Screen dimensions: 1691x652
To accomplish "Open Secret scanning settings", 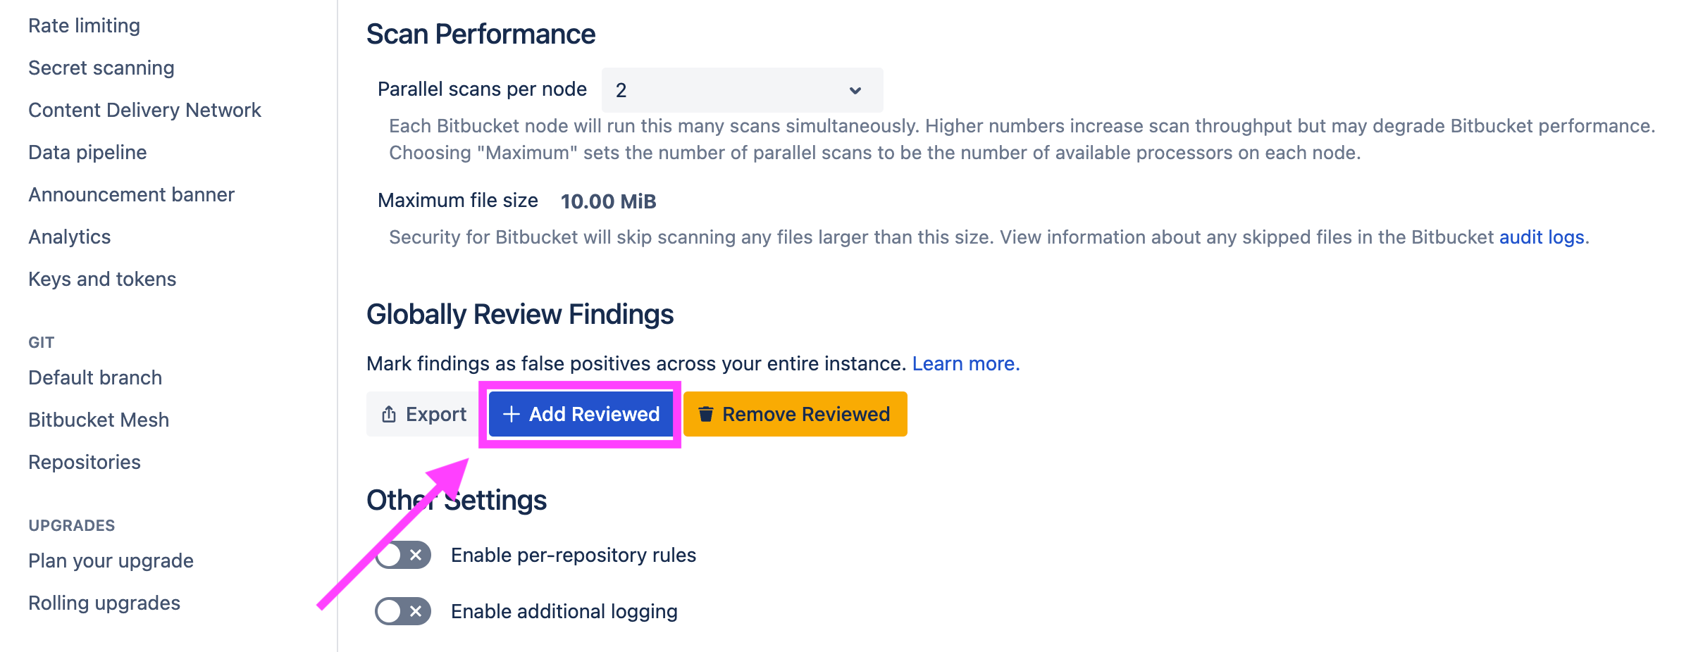I will (x=101, y=68).
